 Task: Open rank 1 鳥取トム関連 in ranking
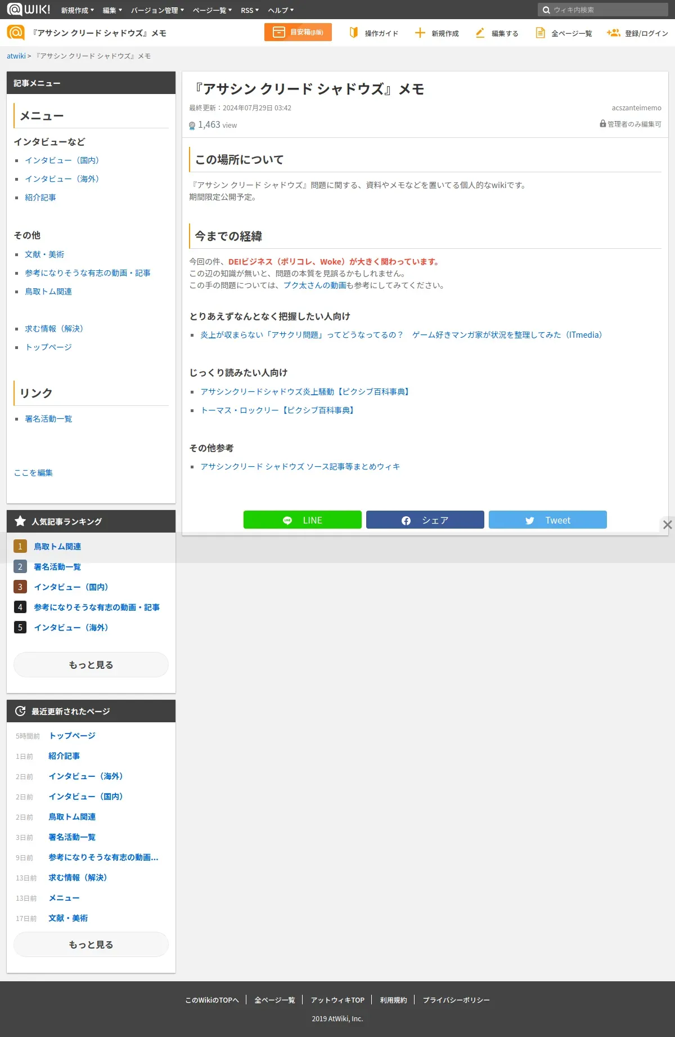click(x=57, y=547)
